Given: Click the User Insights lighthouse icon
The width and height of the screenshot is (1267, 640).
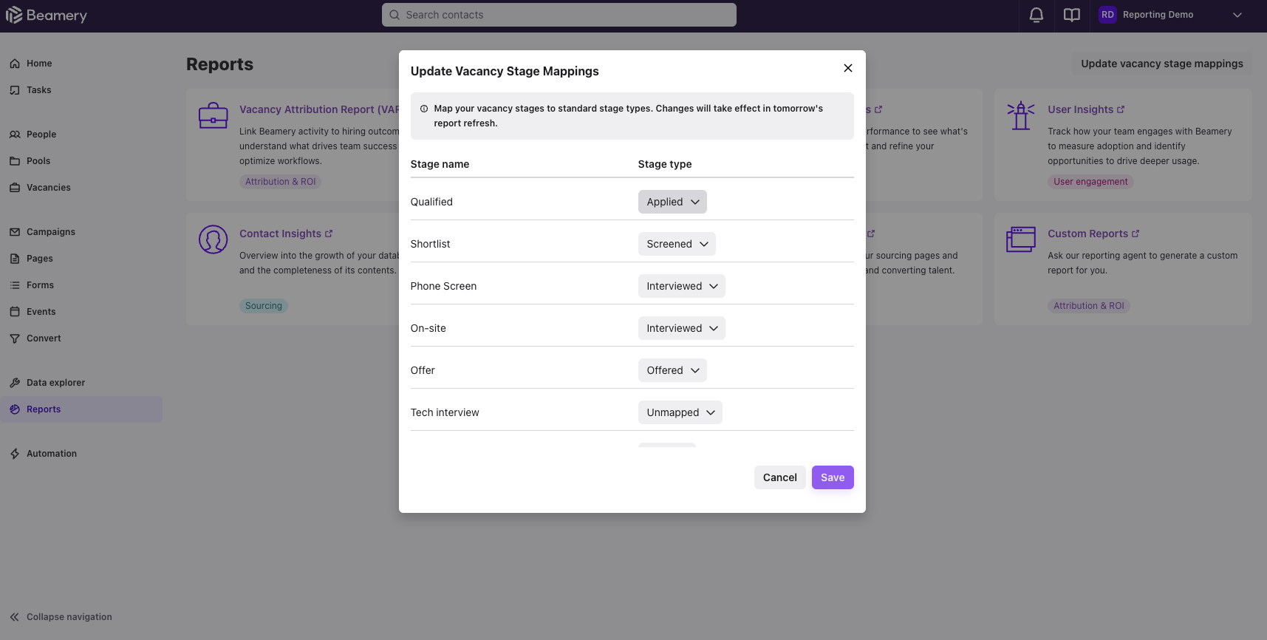Looking at the screenshot, I should [1021, 115].
